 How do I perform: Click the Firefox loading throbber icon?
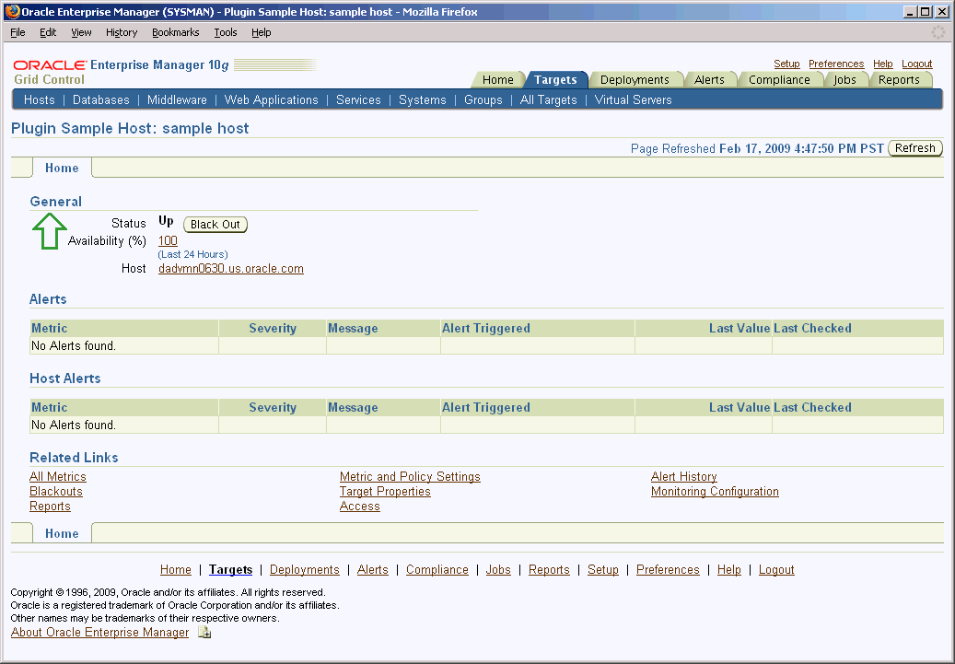[x=938, y=32]
